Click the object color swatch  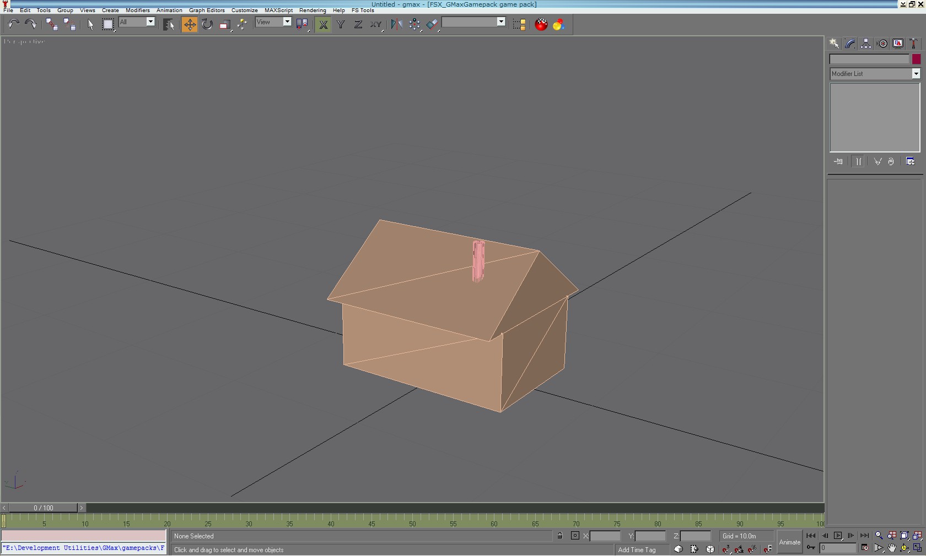pyautogui.click(x=916, y=59)
